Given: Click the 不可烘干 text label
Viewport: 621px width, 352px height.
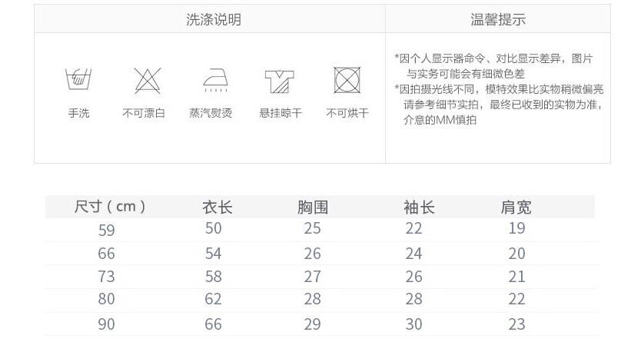Looking at the screenshot, I should point(347,113).
